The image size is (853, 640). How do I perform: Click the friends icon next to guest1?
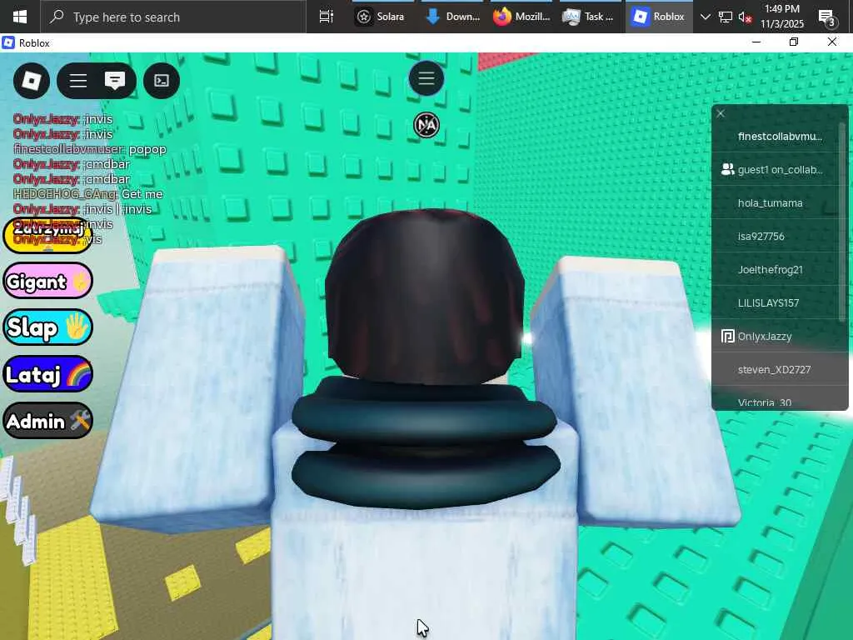(x=727, y=170)
